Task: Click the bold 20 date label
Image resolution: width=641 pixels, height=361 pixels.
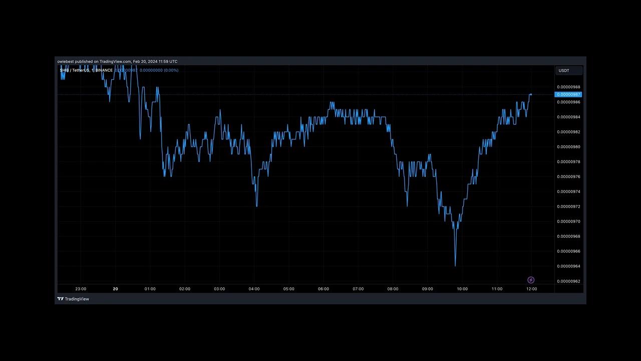Action: (x=115, y=289)
